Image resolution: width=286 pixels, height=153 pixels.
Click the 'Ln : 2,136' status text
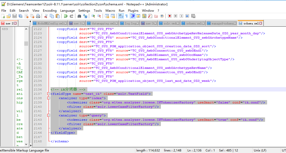[x=194, y=150]
